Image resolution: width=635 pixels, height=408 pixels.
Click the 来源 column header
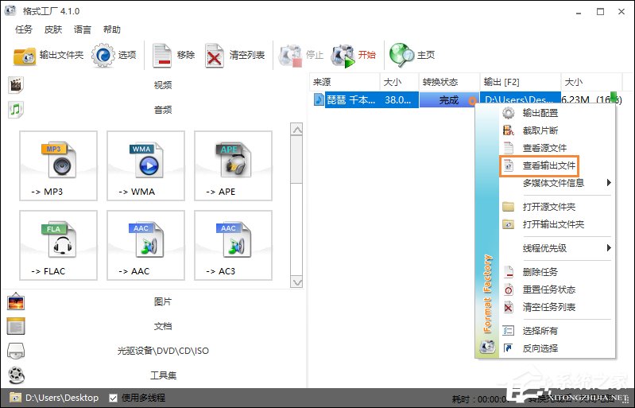(x=345, y=82)
